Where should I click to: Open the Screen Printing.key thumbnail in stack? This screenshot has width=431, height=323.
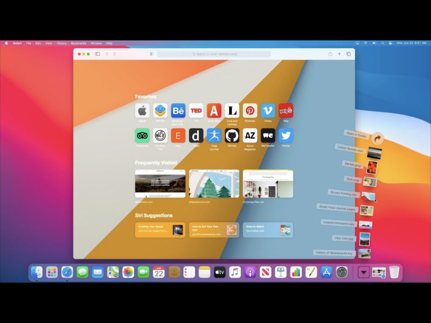click(x=369, y=196)
